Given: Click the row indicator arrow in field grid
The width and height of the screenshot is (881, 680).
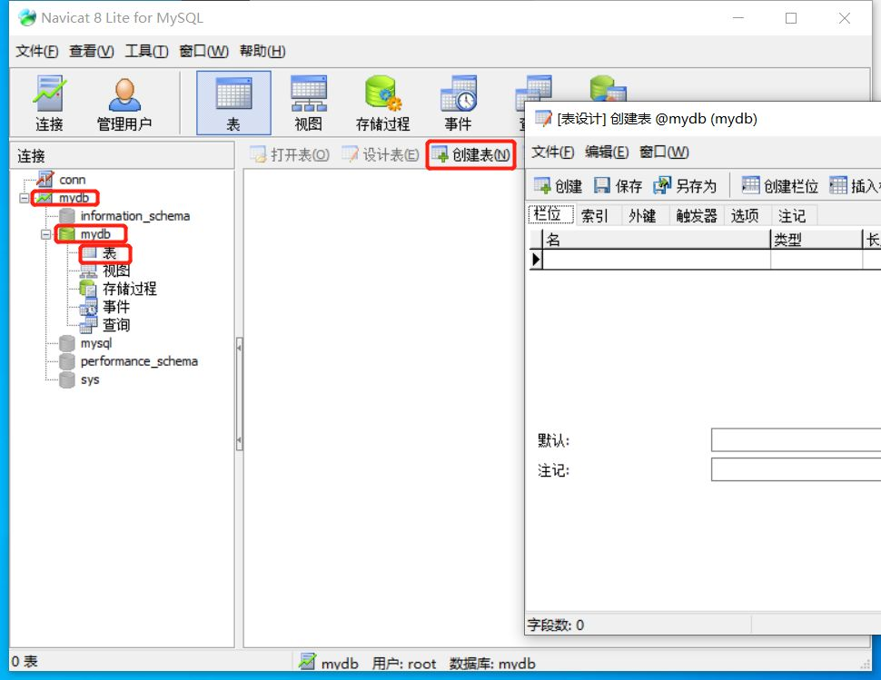Looking at the screenshot, I should [x=536, y=260].
